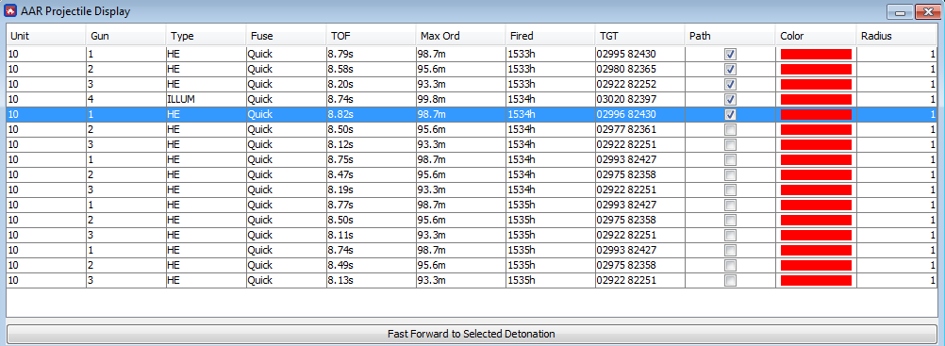Viewport: 945px width, 346px height.
Task: Change color swatch for the 8.58s row
Action: pyautogui.click(x=816, y=70)
